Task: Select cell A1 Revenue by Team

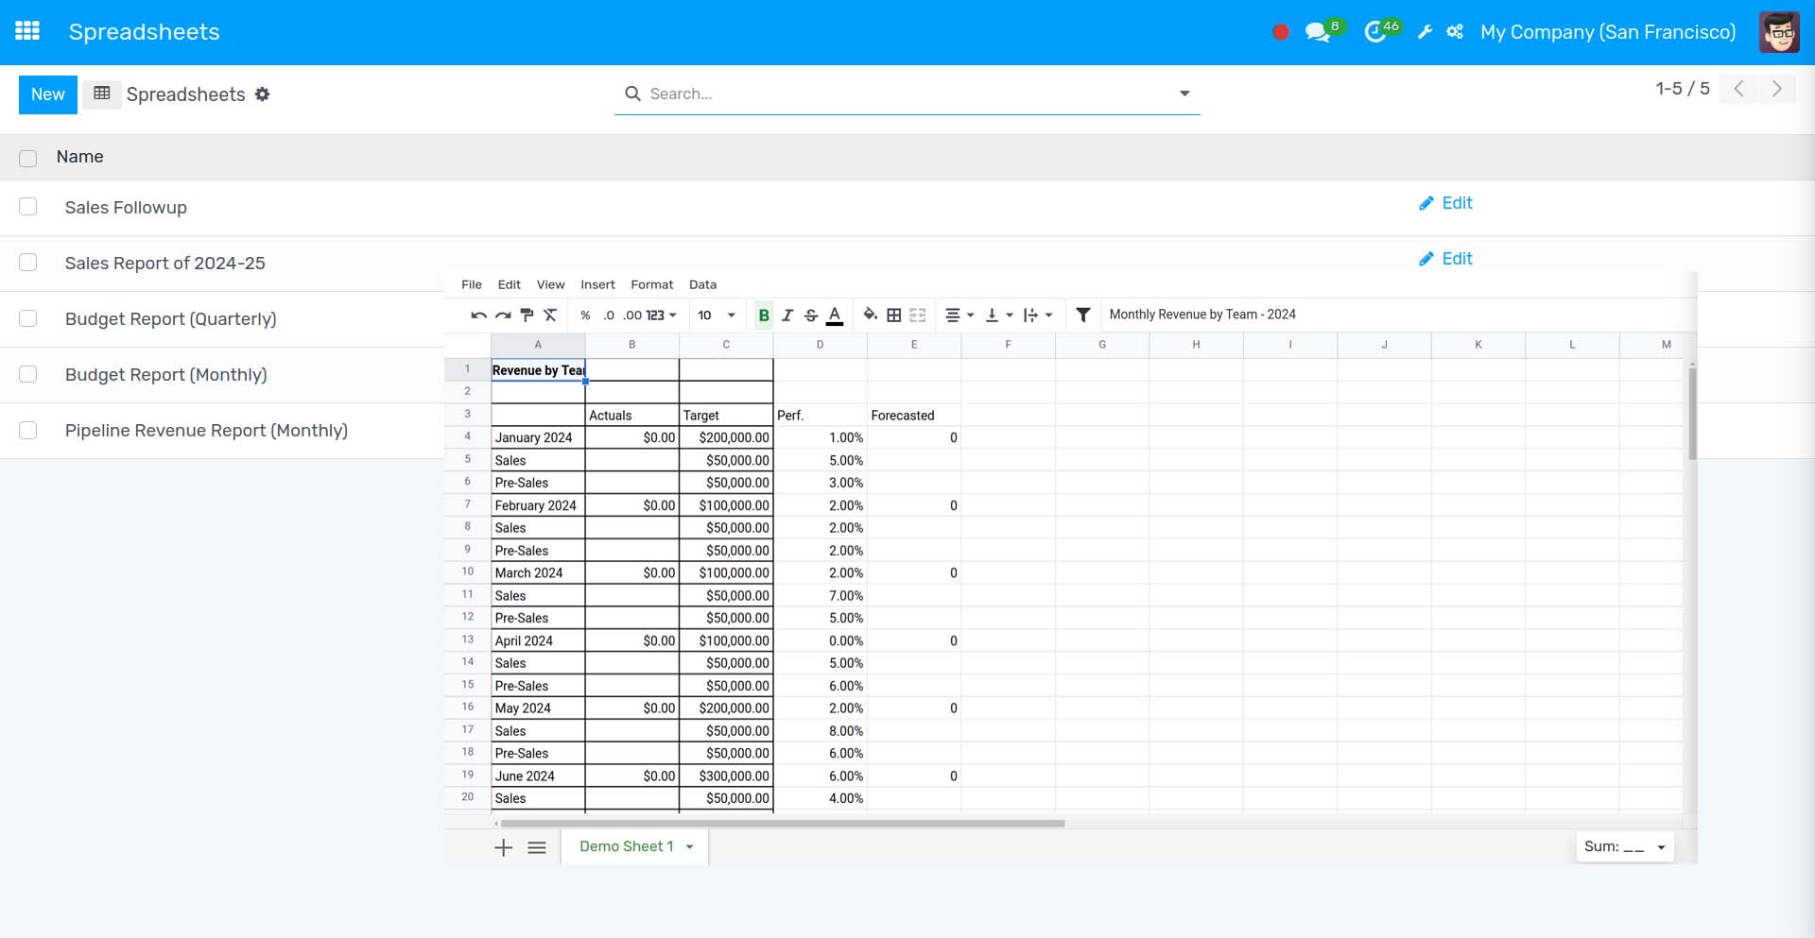Action: (538, 370)
